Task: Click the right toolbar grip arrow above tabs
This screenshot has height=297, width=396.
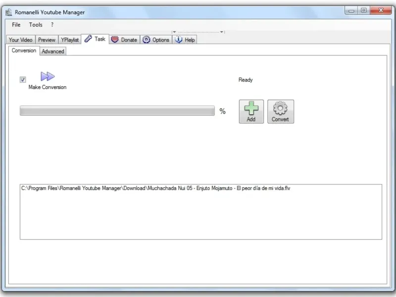Action: (x=222, y=32)
